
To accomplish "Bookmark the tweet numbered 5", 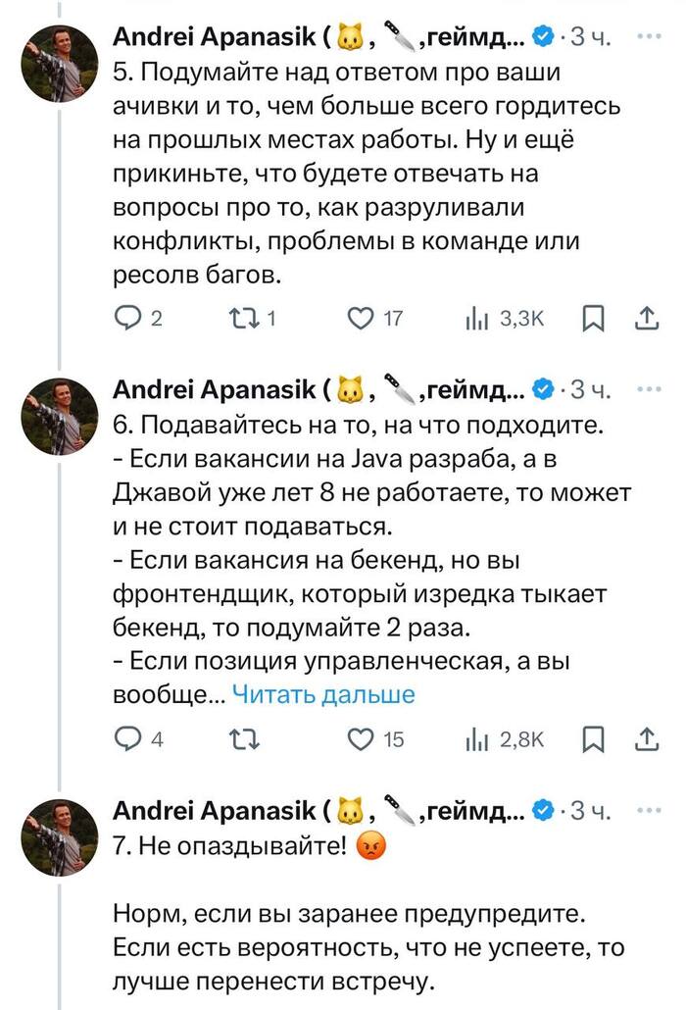I will [593, 319].
